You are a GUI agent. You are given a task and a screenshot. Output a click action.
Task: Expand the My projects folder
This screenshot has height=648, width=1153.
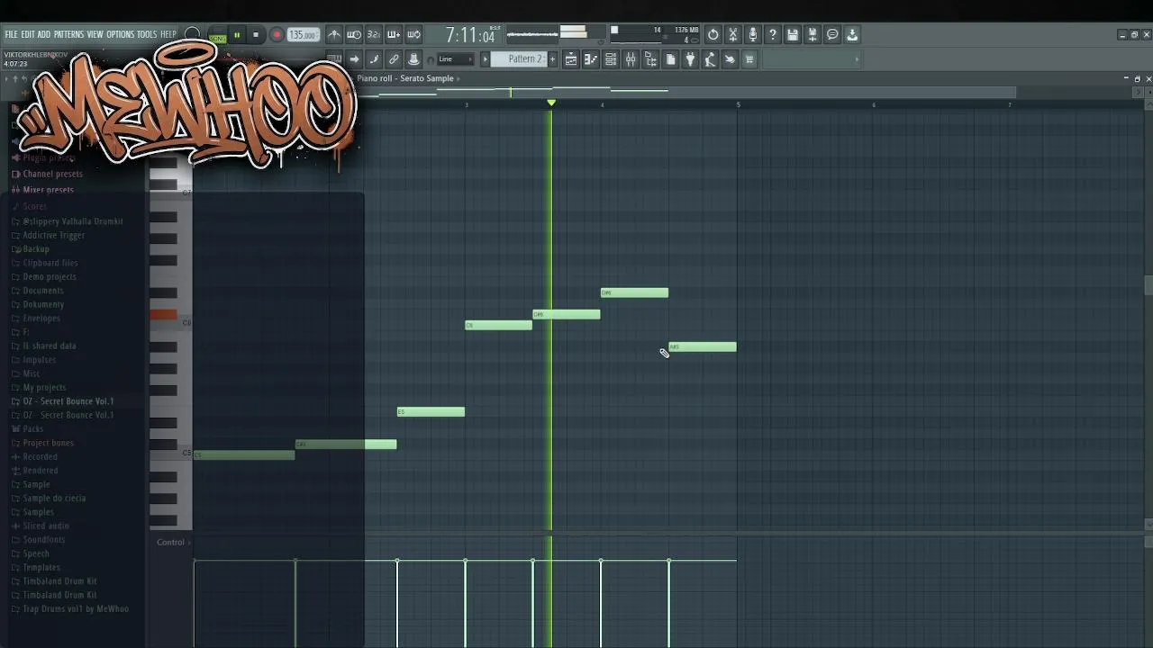coord(44,387)
